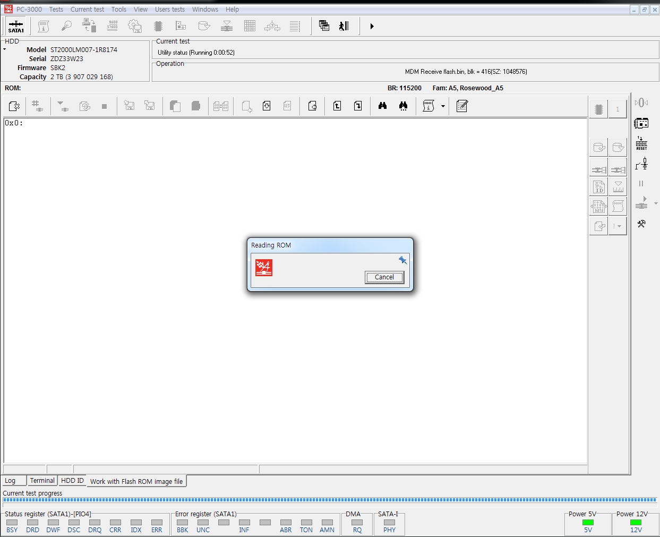Switch to the HDD ID tab
The height and width of the screenshot is (537, 660).
click(72, 481)
